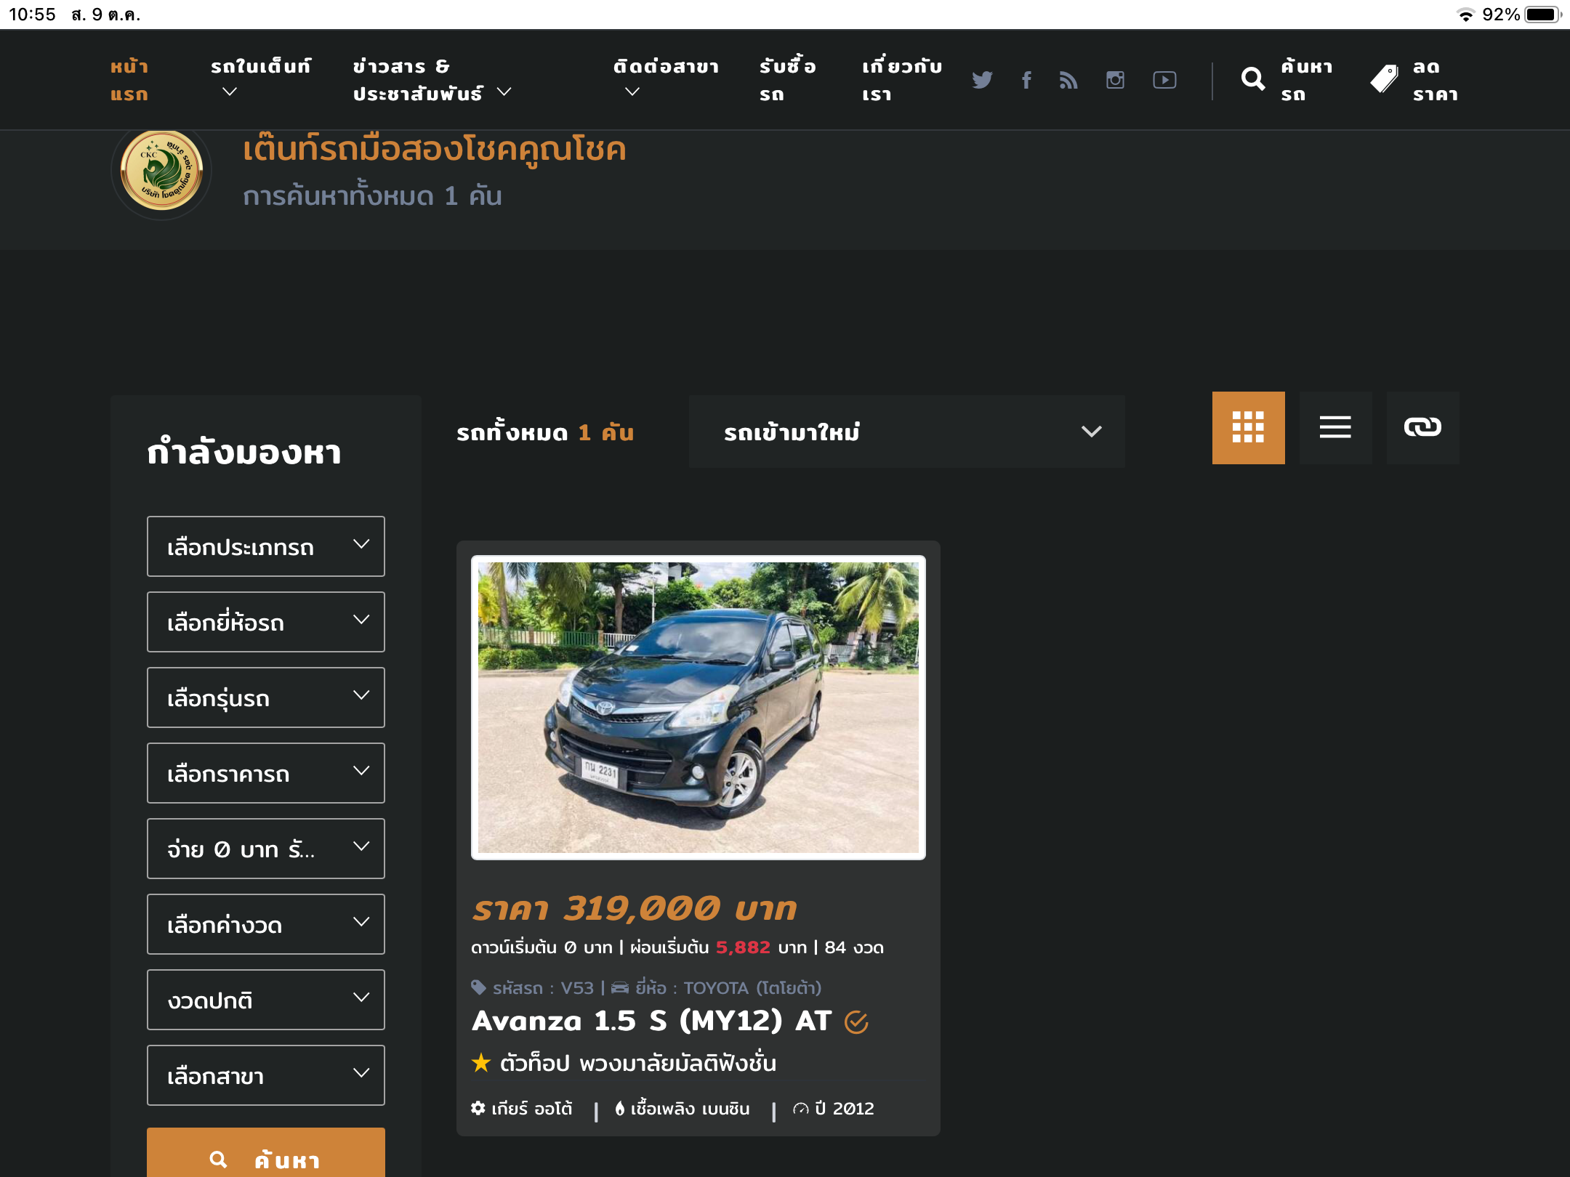Open the Twitter social icon
Screen dimensions: 1570x1177
point(982,80)
